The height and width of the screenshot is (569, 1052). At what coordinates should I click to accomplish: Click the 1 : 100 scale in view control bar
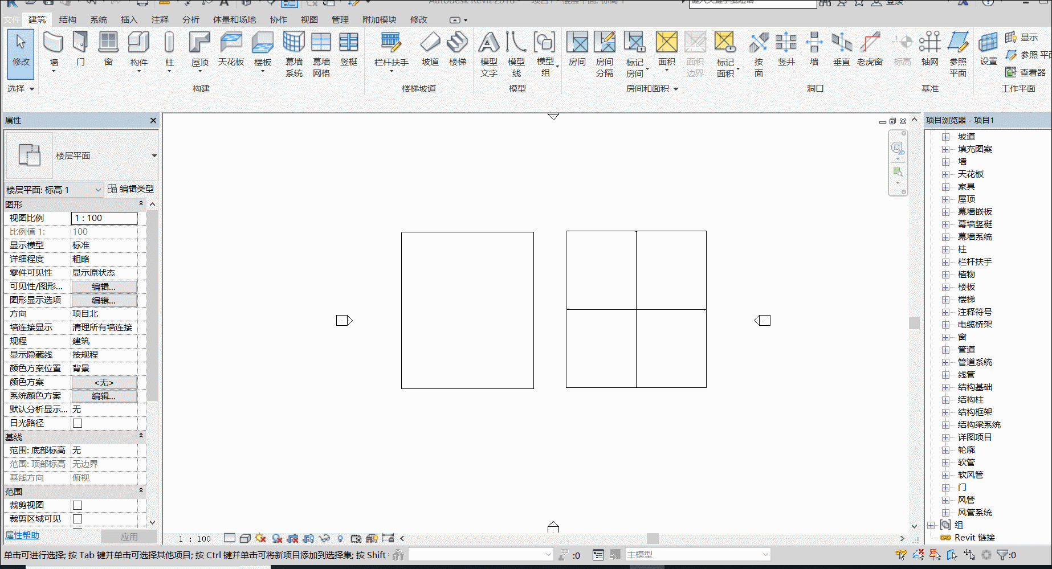click(x=194, y=539)
